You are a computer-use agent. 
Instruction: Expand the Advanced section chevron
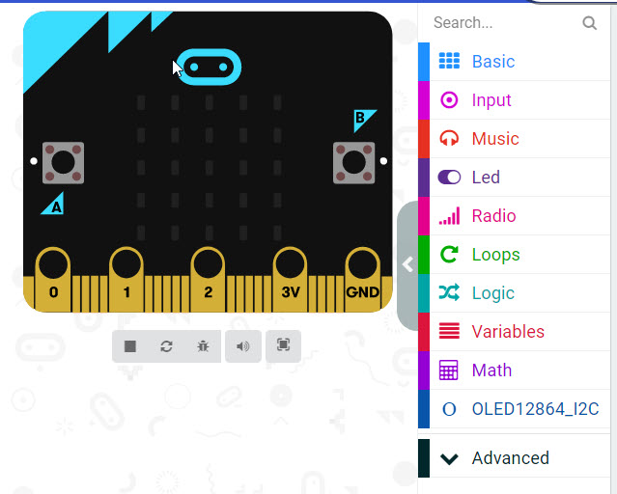point(449,458)
